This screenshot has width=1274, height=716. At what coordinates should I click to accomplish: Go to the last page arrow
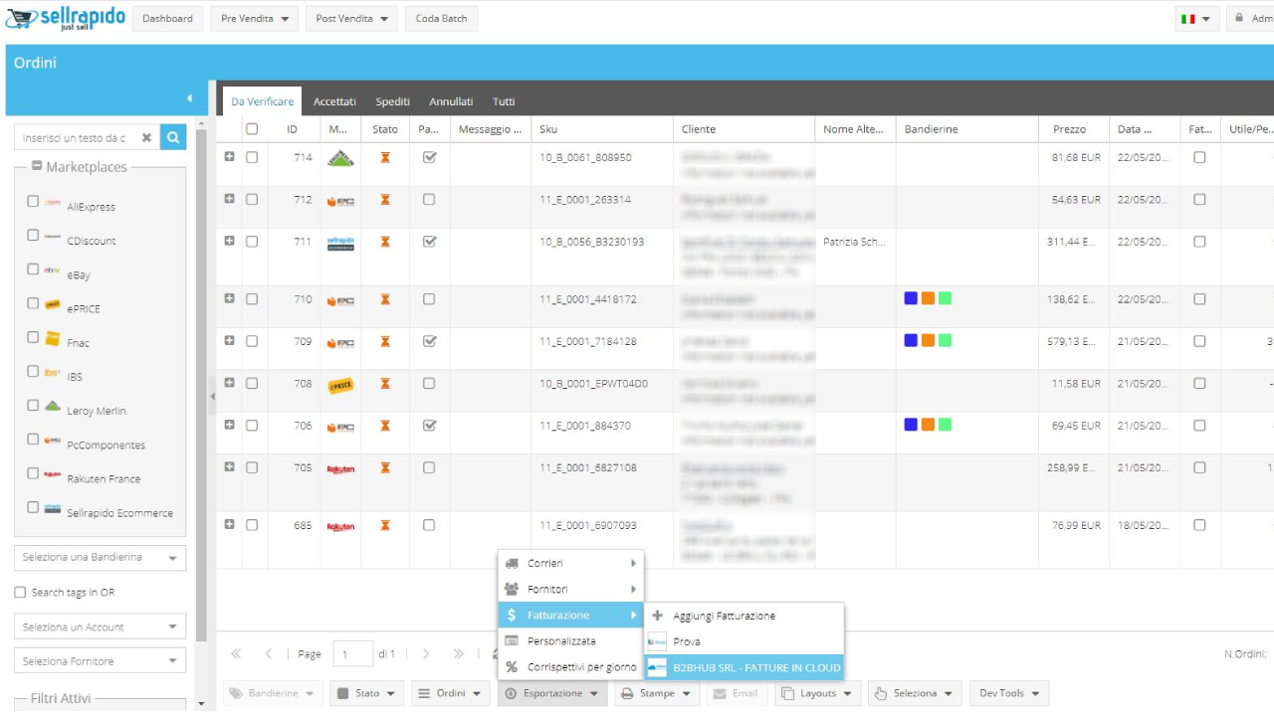point(458,653)
